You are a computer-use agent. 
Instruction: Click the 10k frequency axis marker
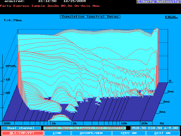(124, 124)
